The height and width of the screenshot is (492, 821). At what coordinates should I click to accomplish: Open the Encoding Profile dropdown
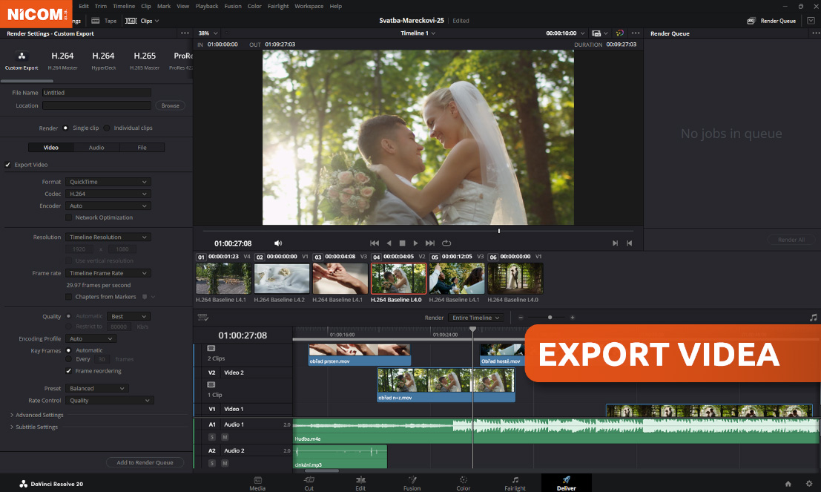point(90,338)
